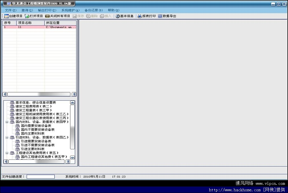
Task: Click the tree panel scrollbar down arrow
Action: point(73,157)
